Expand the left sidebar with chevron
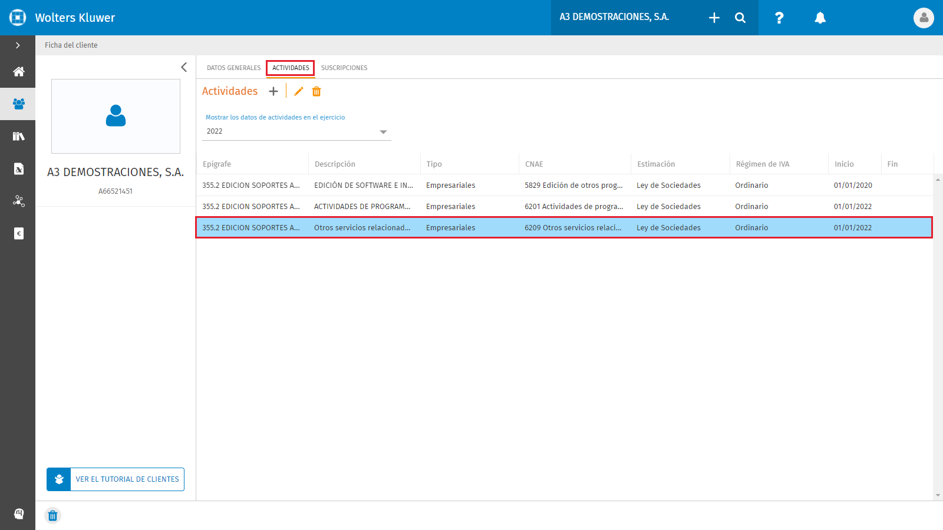The image size is (943, 530). tap(18, 45)
